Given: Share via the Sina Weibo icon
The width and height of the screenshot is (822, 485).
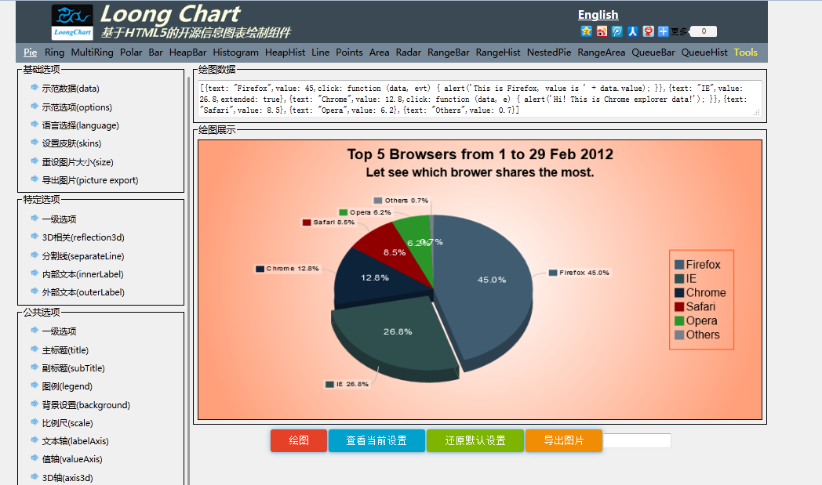Looking at the screenshot, I should click(602, 31).
